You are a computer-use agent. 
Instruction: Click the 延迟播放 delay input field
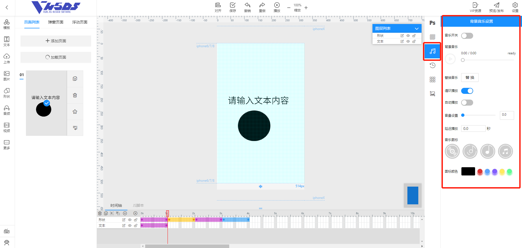[x=473, y=129]
